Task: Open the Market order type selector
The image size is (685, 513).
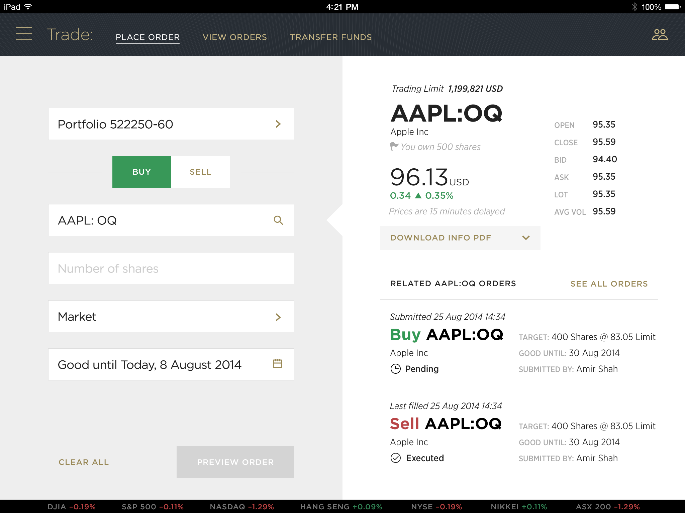Action: pos(171,316)
